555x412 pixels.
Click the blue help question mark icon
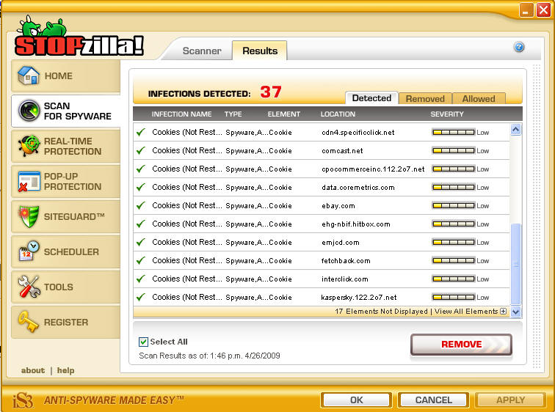[519, 47]
